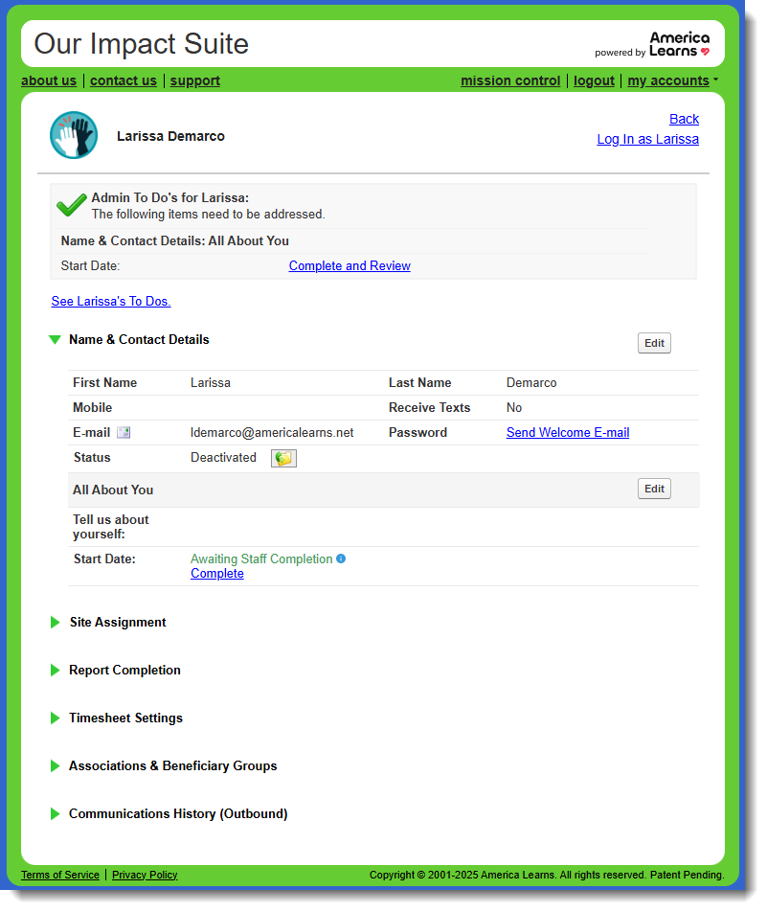Viewport: 767px width, 912px height.
Task: Click the E-mail envelope icon
Action: click(x=124, y=433)
